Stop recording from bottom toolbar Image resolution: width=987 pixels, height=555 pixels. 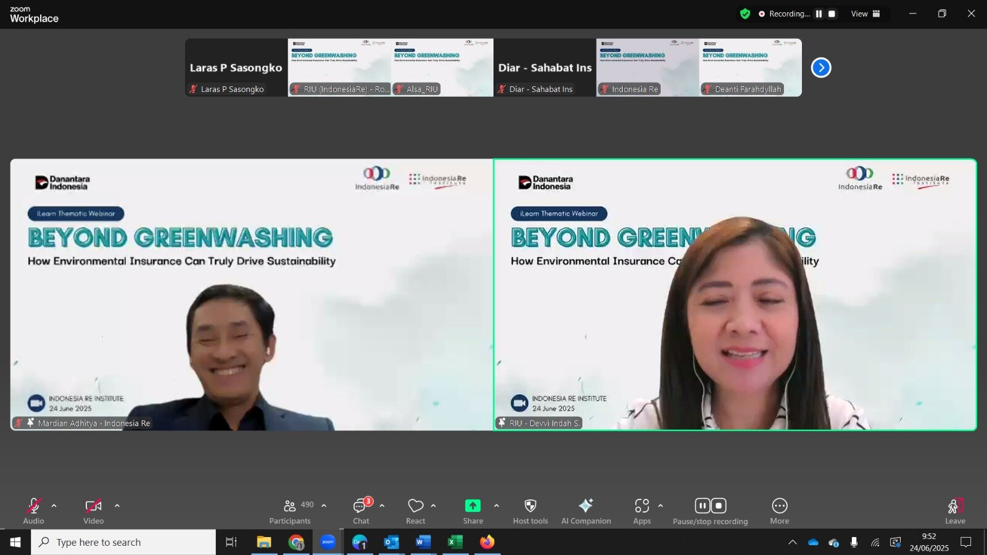click(x=719, y=506)
